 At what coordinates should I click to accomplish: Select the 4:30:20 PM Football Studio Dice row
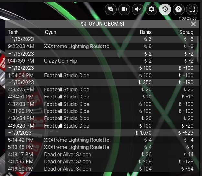tap(102, 126)
